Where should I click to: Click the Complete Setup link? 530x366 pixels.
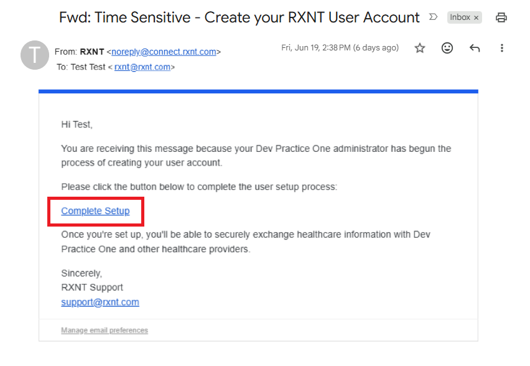click(x=95, y=211)
